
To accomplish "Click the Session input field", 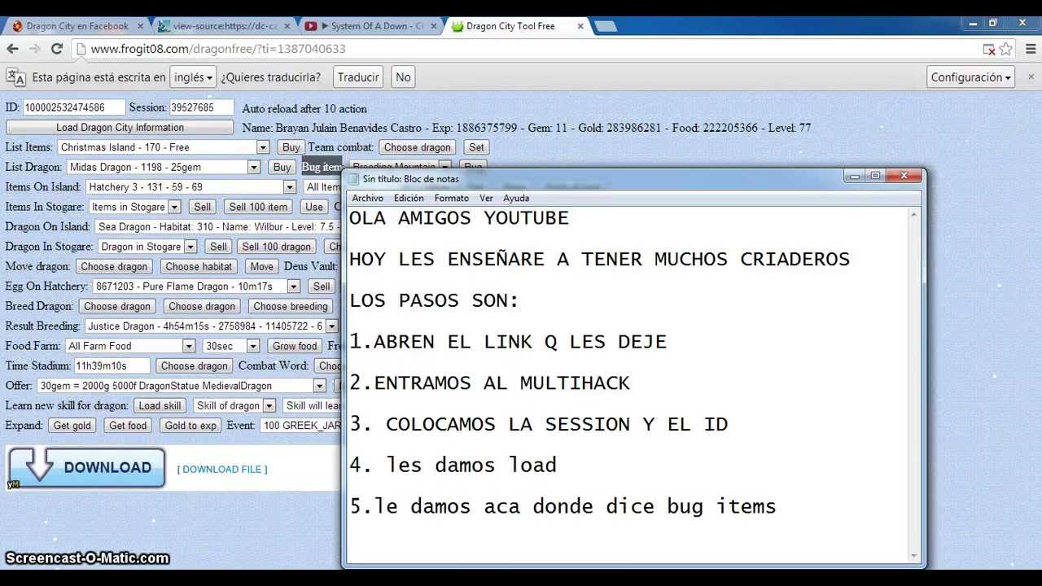I will tap(201, 107).
